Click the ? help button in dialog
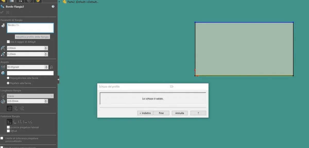Screen dimensions: 309x148 click(198, 113)
